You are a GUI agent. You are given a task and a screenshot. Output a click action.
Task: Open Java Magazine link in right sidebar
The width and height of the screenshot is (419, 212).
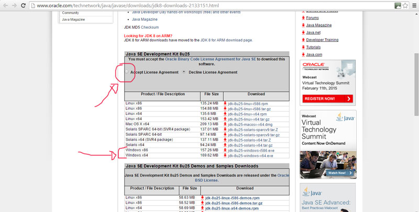[319, 25]
